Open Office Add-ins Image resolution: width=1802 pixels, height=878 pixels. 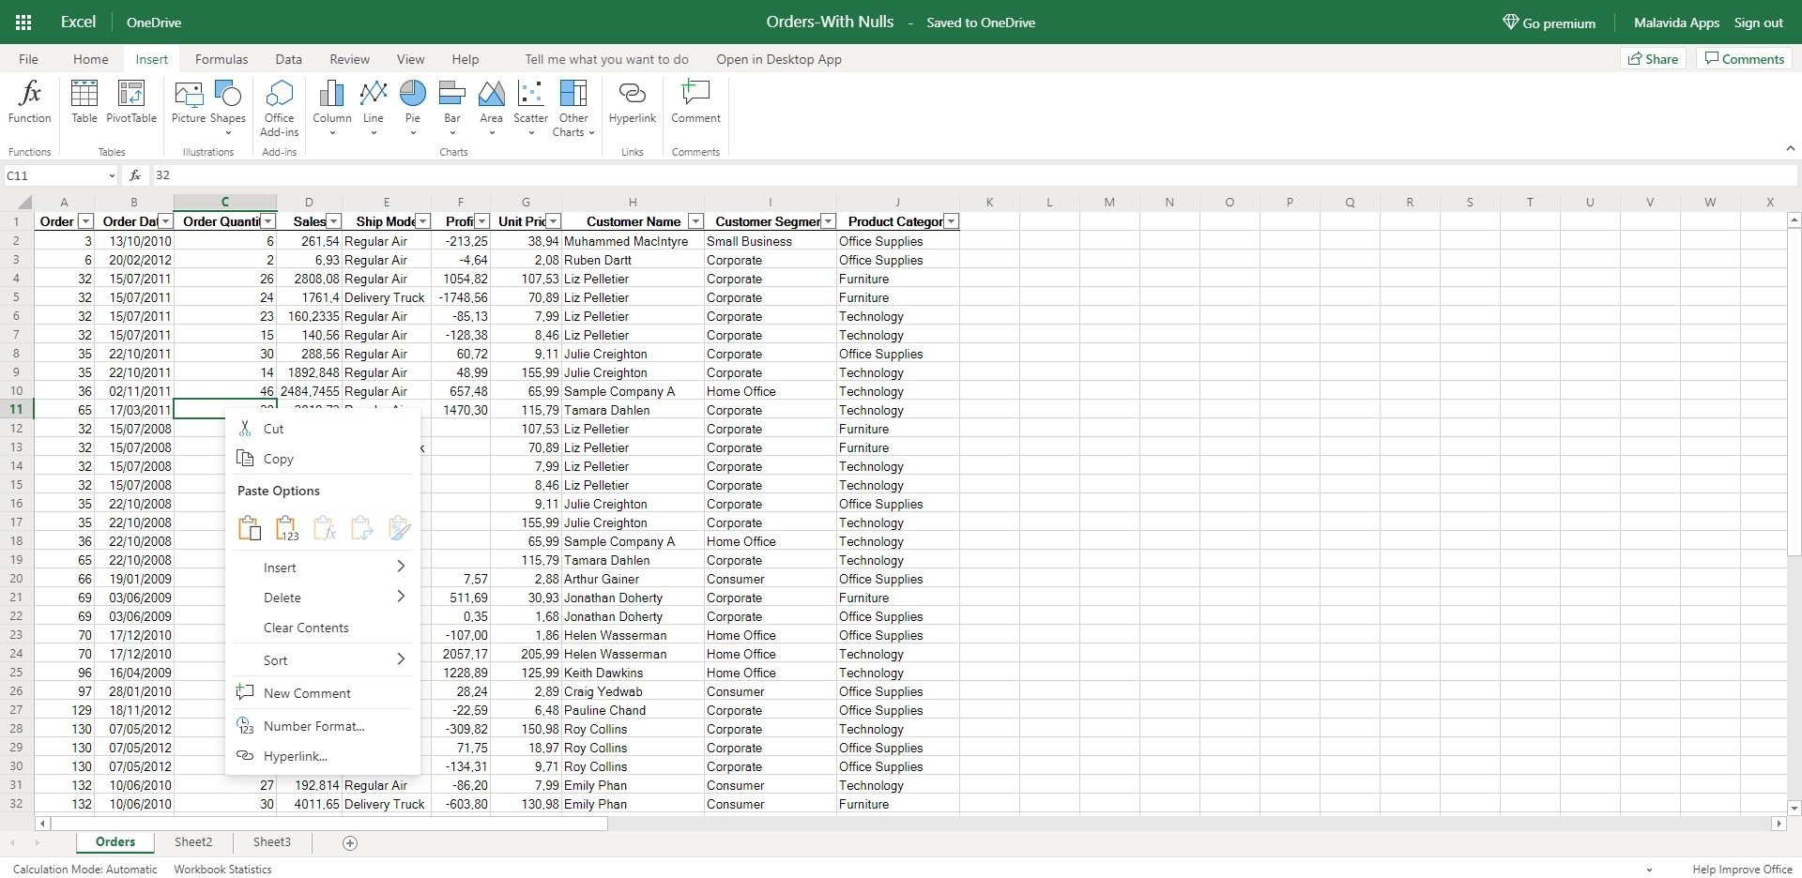[280, 108]
